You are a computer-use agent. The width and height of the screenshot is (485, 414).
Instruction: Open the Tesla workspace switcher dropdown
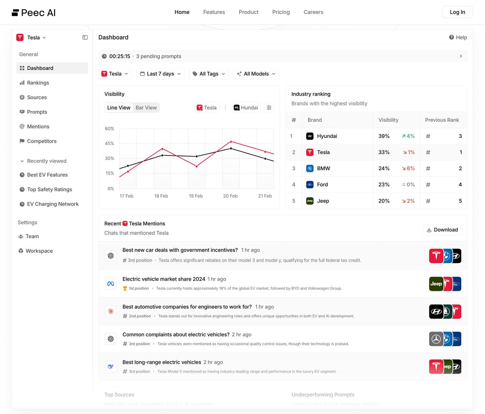click(x=31, y=37)
